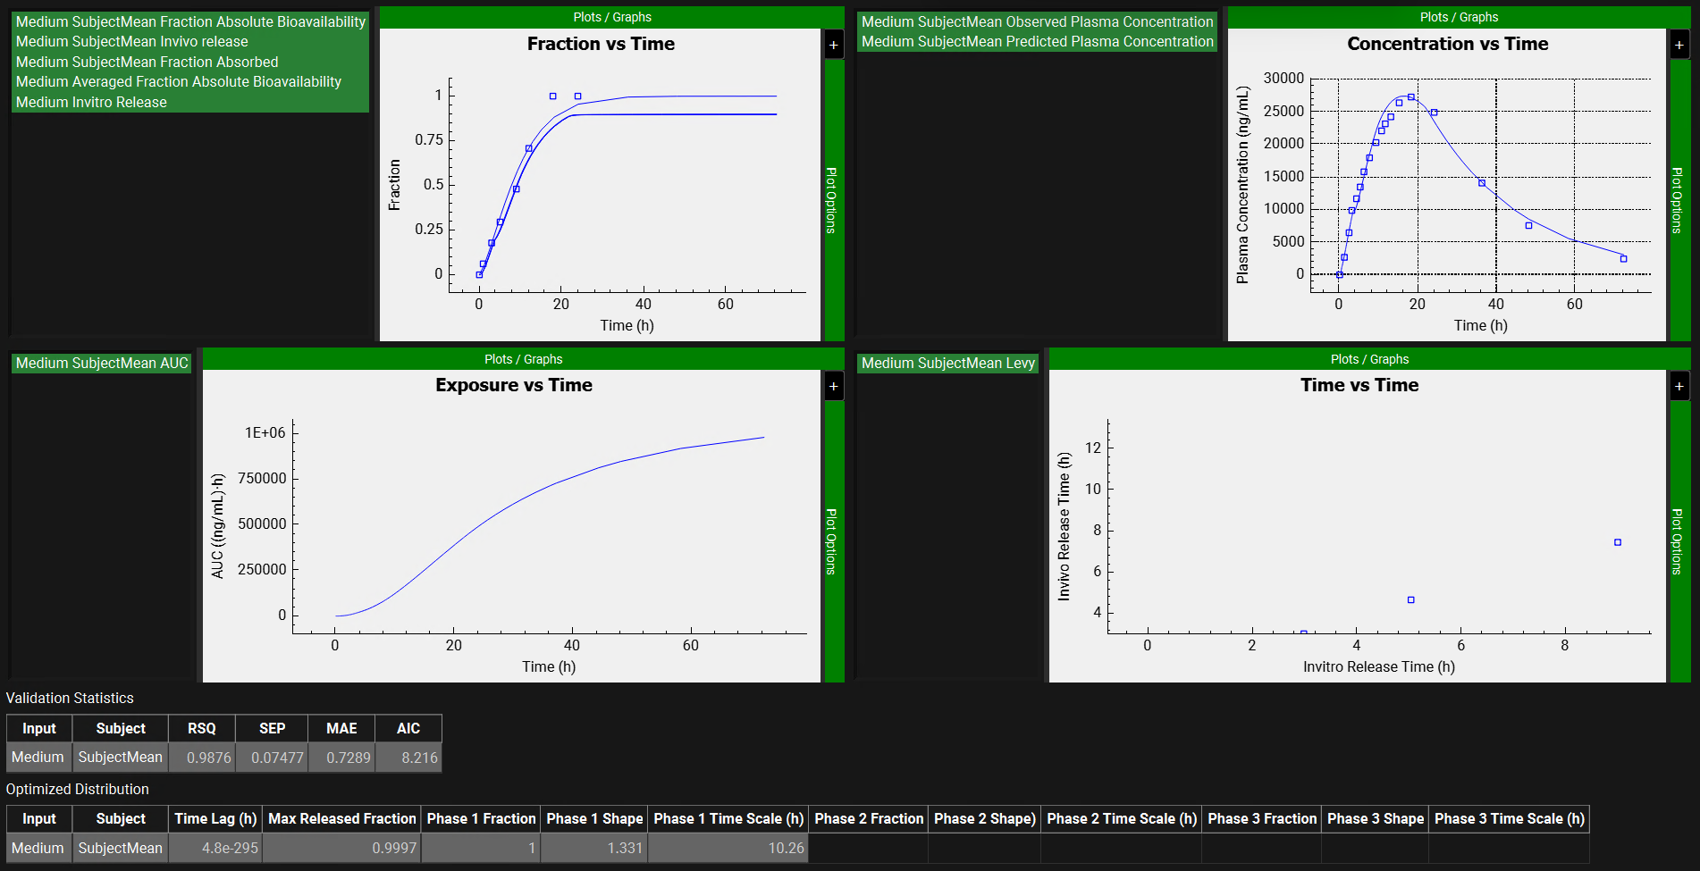1700x871 pixels.
Task: Click the plus icon on Fraction vs Time plot
Action: tap(833, 45)
